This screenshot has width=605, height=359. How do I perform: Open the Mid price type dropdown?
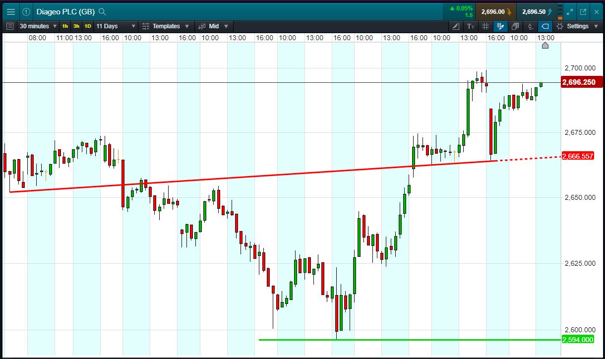pos(214,26)
